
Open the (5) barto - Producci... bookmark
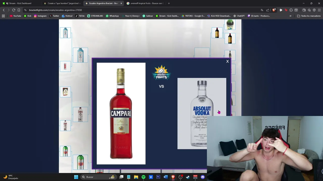[x=259, y=16]
